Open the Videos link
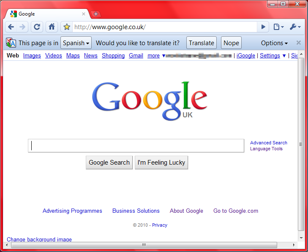The height and width of the screenshot is (252, 308). (53, 56)
